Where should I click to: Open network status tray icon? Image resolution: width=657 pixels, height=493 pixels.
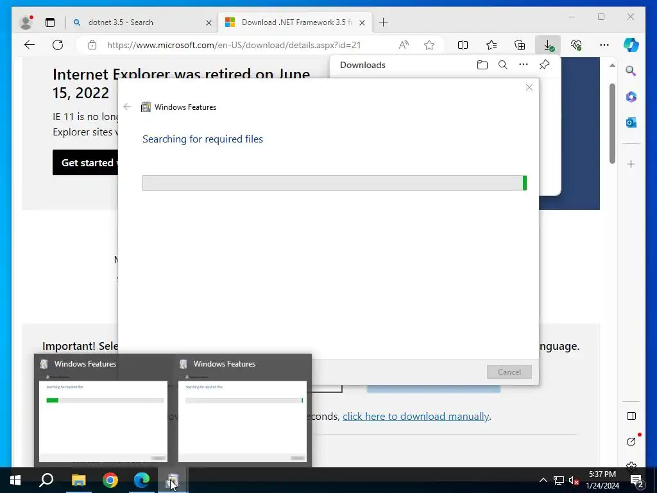[559, 480]
